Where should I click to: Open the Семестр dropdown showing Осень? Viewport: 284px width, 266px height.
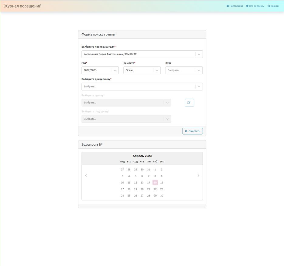tap(142, 70)
